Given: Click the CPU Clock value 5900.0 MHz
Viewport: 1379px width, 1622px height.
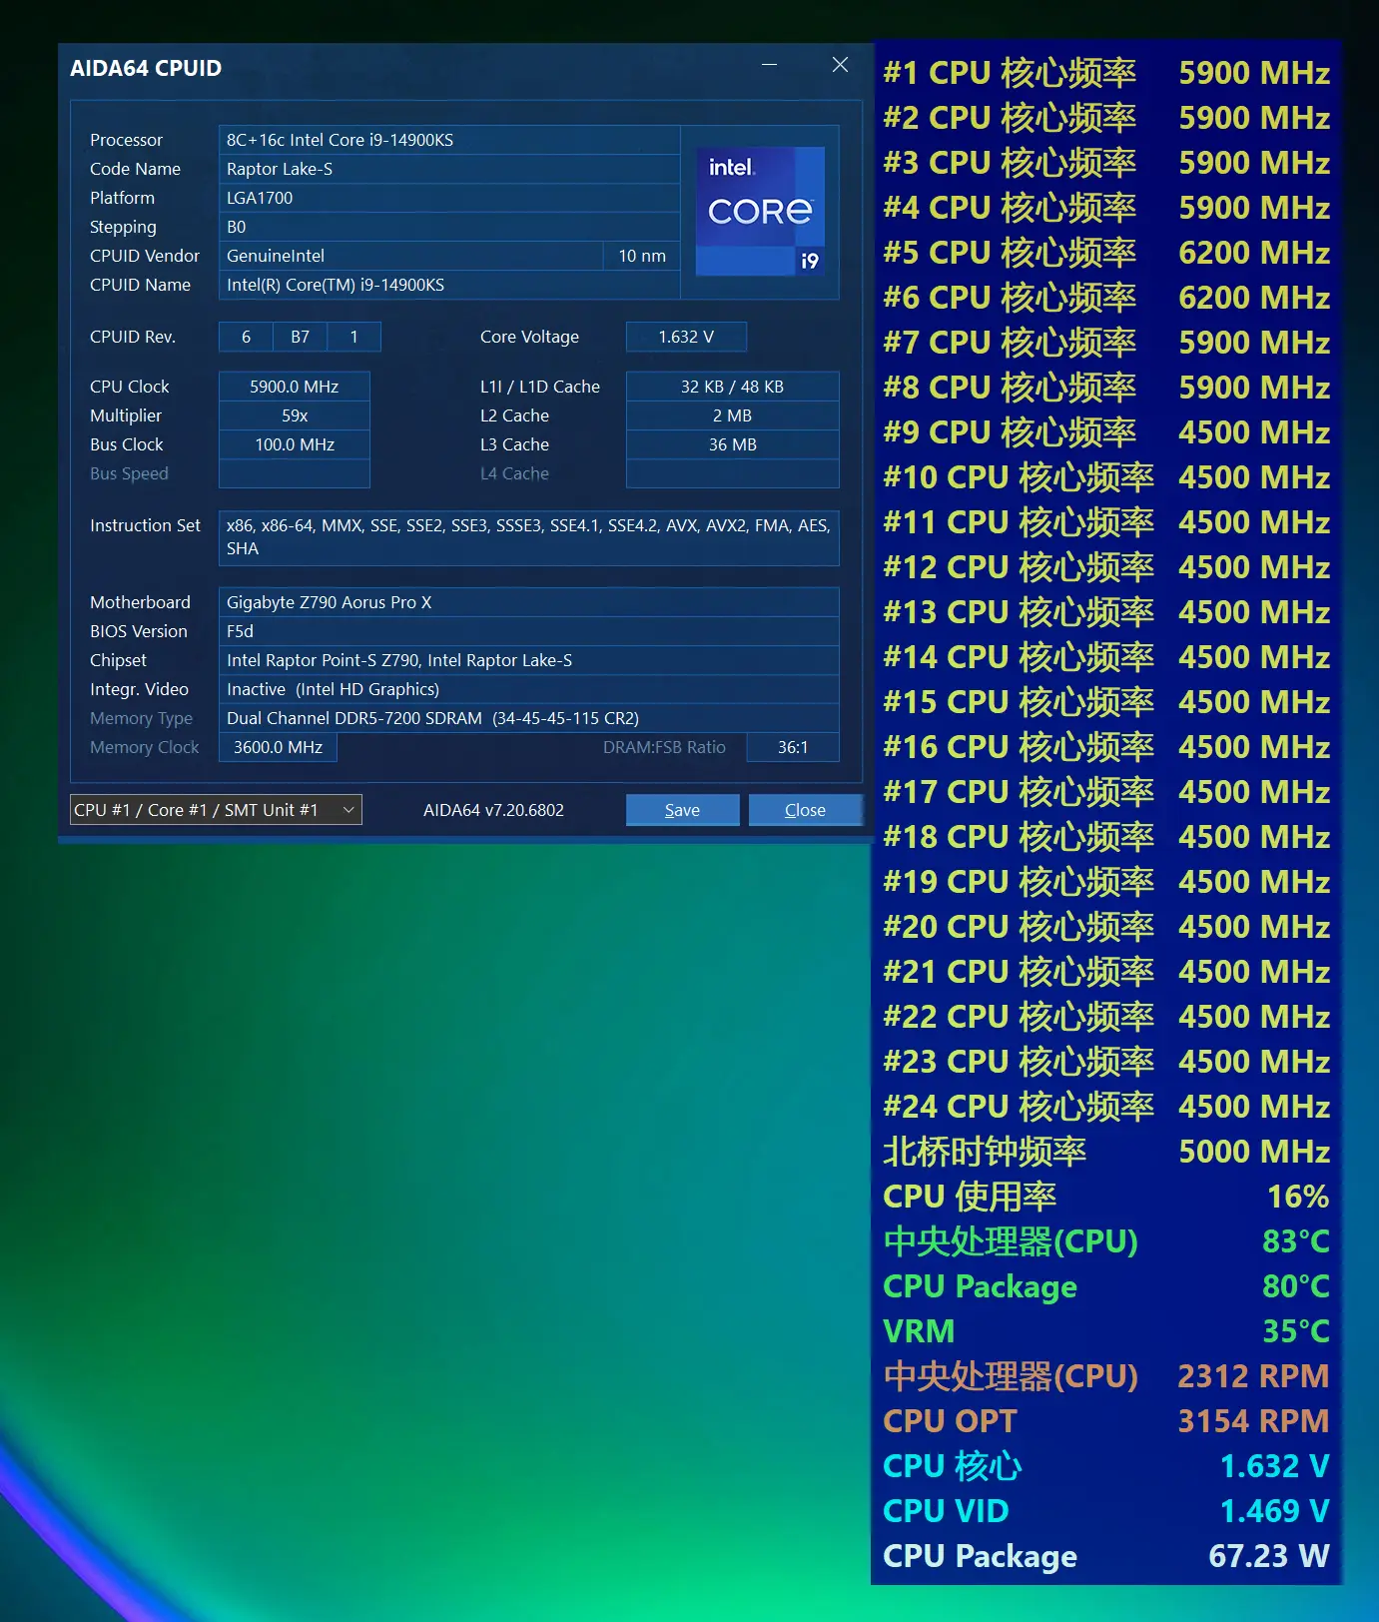Looking at the screenshot, I should tap(295, 387).
